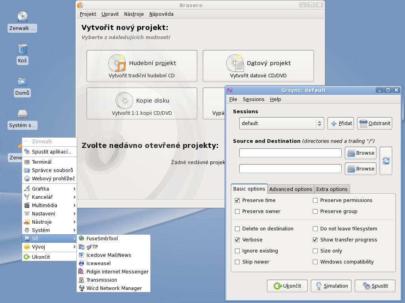405x303 pixels.
Task: Expand the Grafika submenu
Action: click(49, 189)
